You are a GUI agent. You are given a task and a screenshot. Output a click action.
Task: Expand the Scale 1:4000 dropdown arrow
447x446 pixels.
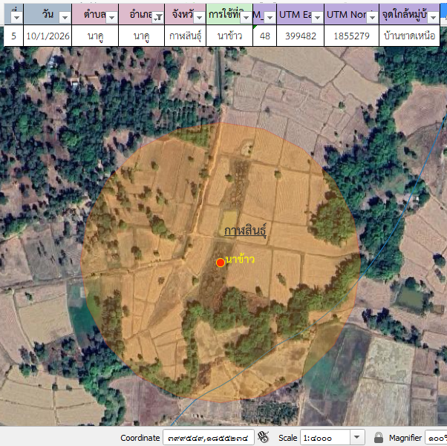[x=357, y=438]
